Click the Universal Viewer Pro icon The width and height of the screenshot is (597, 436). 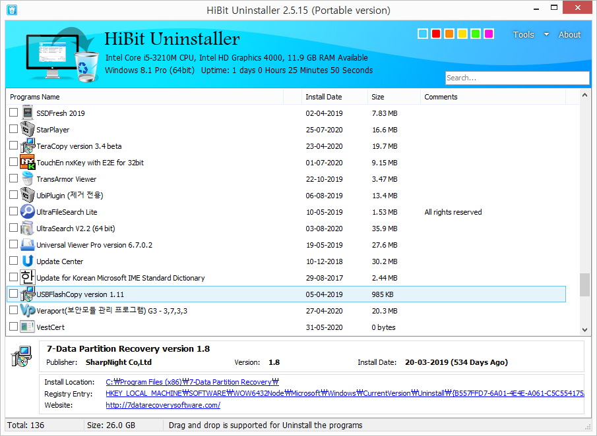click(28, 244)
